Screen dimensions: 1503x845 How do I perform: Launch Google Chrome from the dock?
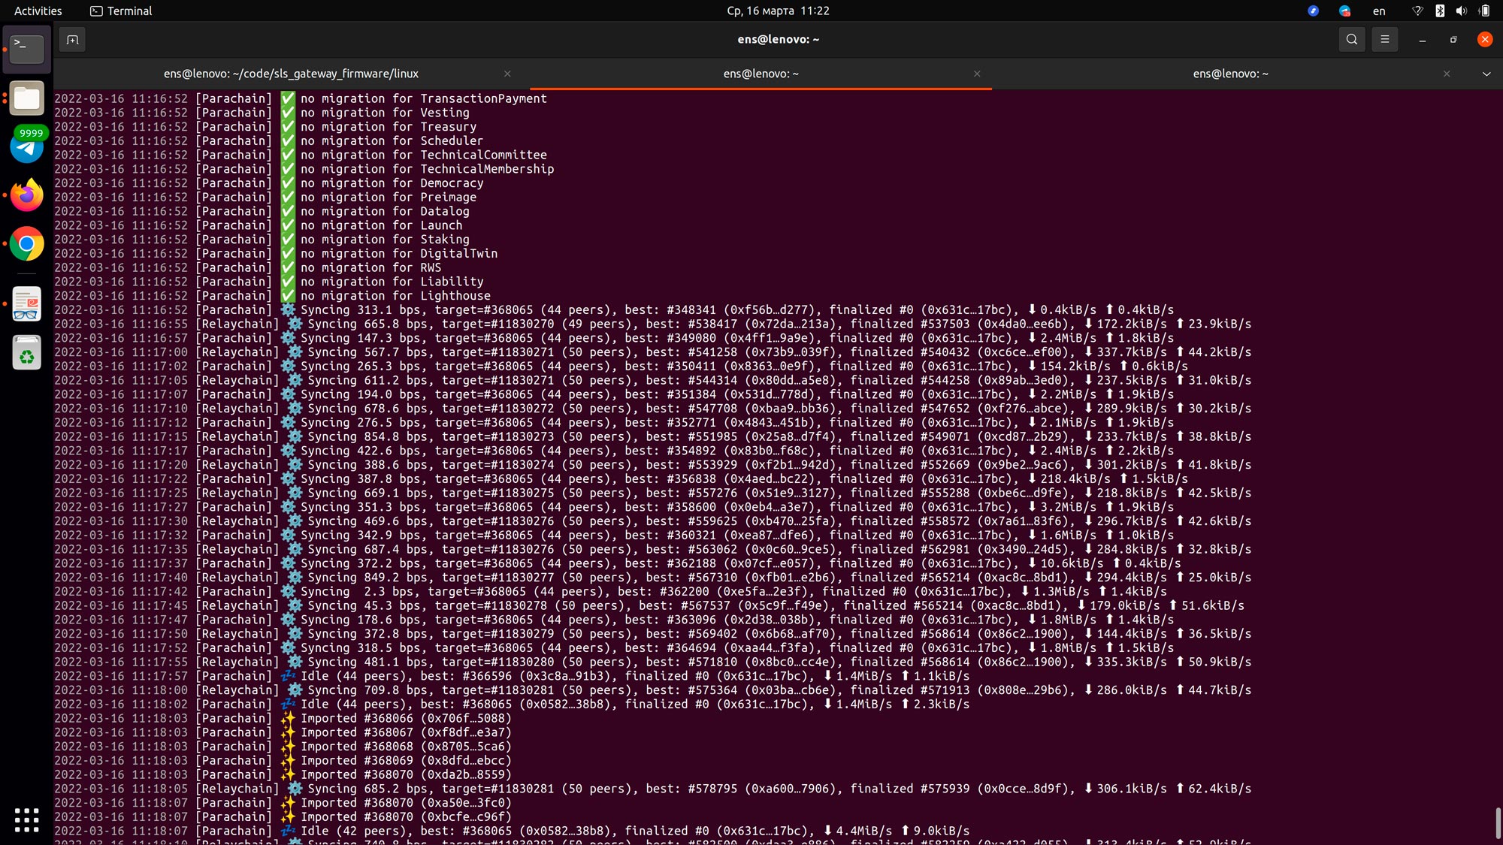(26, 243)
